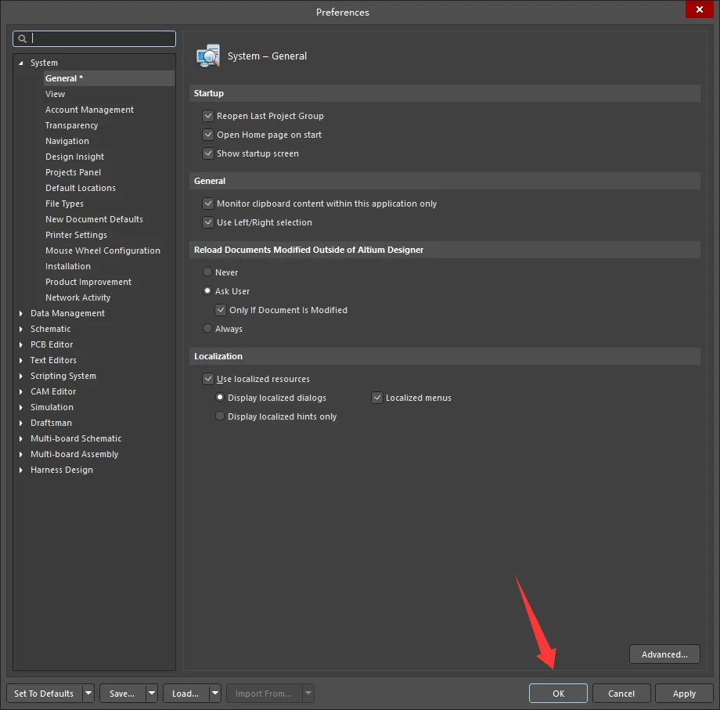The width and height of the screenshot is (720, 710).
Task: Open Default Locations page
Action: (x=81, y=188)
